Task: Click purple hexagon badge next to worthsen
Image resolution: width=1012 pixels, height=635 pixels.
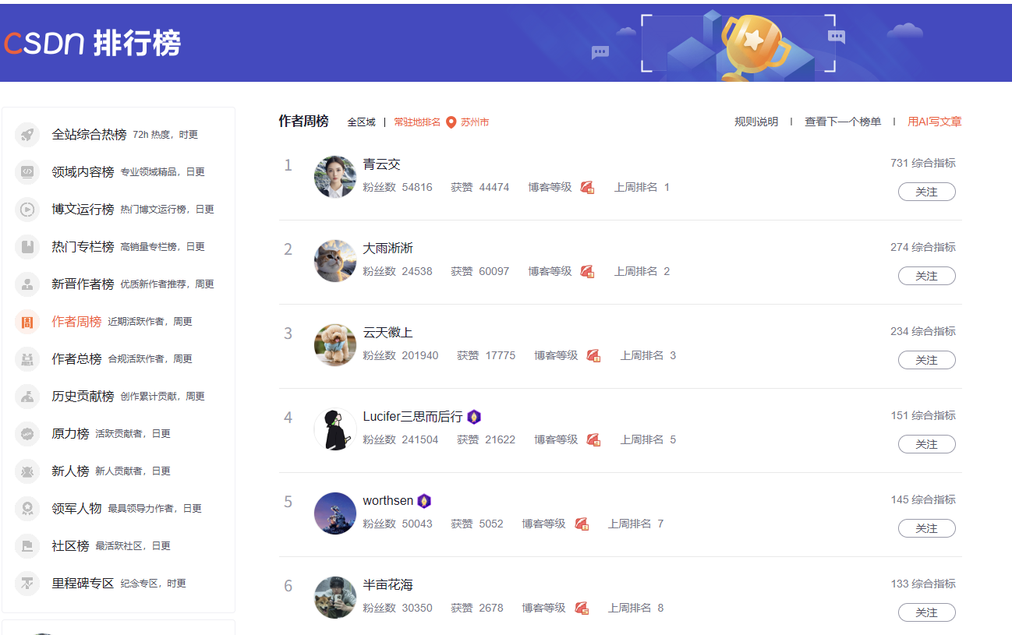Action: pos(425,501)
